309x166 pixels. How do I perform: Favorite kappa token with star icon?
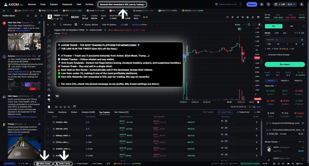coord(253,17)
